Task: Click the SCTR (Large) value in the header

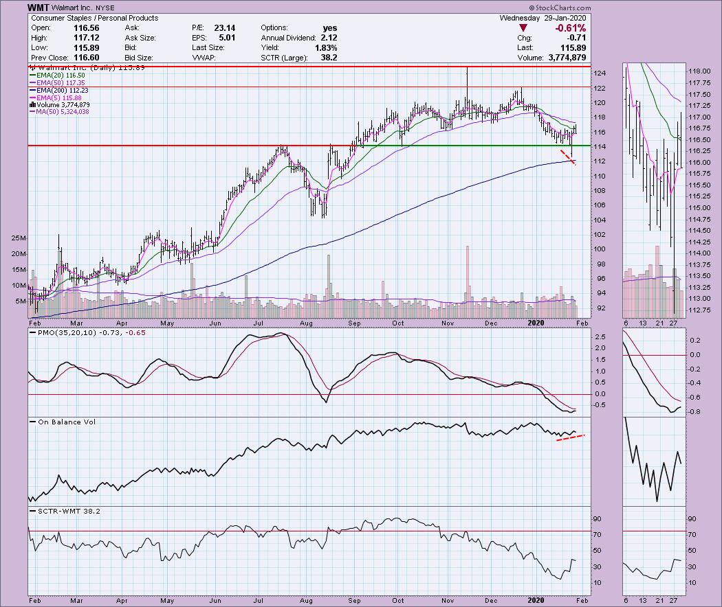Action: coord(329,58)
